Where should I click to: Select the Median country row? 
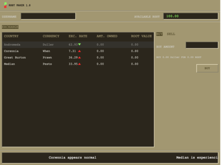(78, 64)
